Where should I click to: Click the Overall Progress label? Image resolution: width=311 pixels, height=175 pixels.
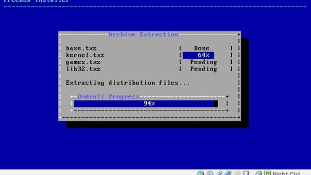[108, 97]
